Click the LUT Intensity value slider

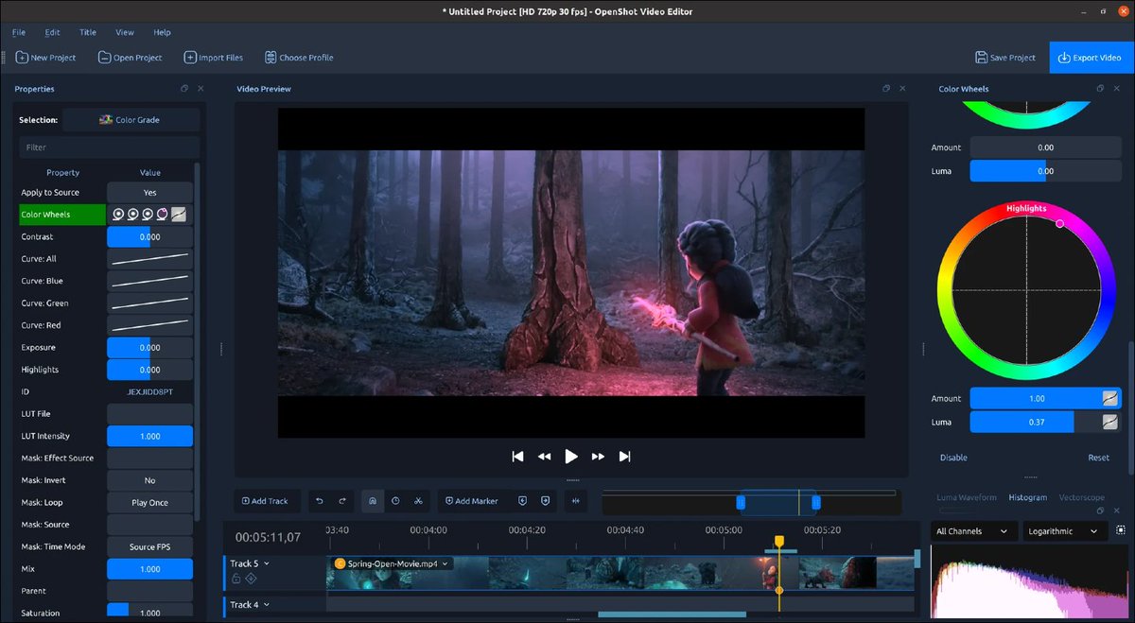coord(149,436)
